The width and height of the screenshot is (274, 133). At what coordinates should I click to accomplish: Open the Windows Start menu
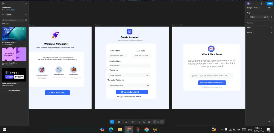4,129
